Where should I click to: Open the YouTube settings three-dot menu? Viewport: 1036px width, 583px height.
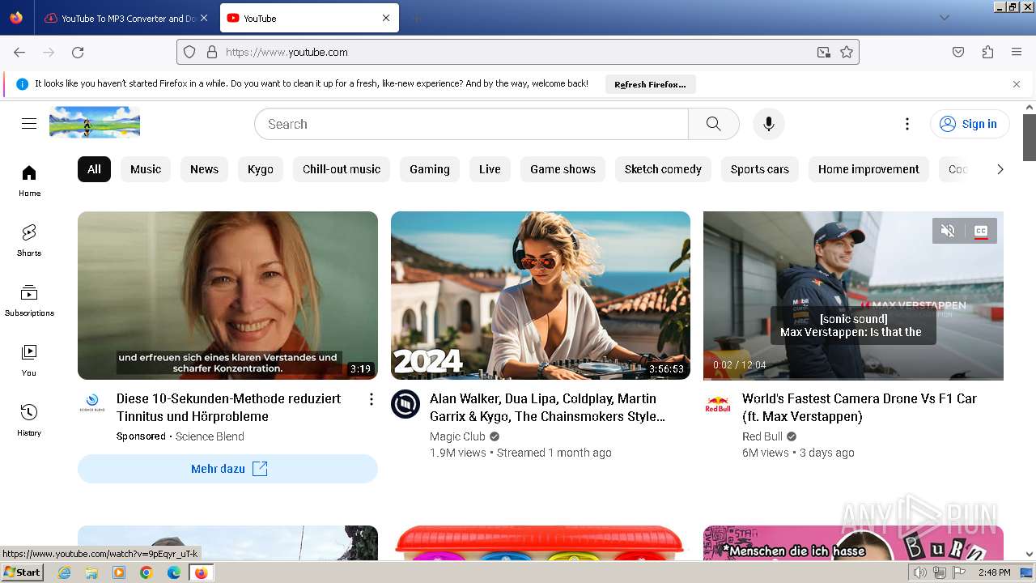click(907, 124)
